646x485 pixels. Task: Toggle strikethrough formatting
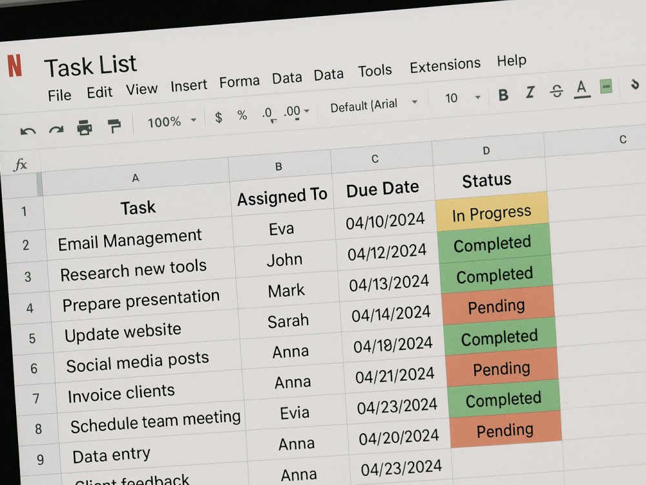pyautogui.click(x=556, y=91)
